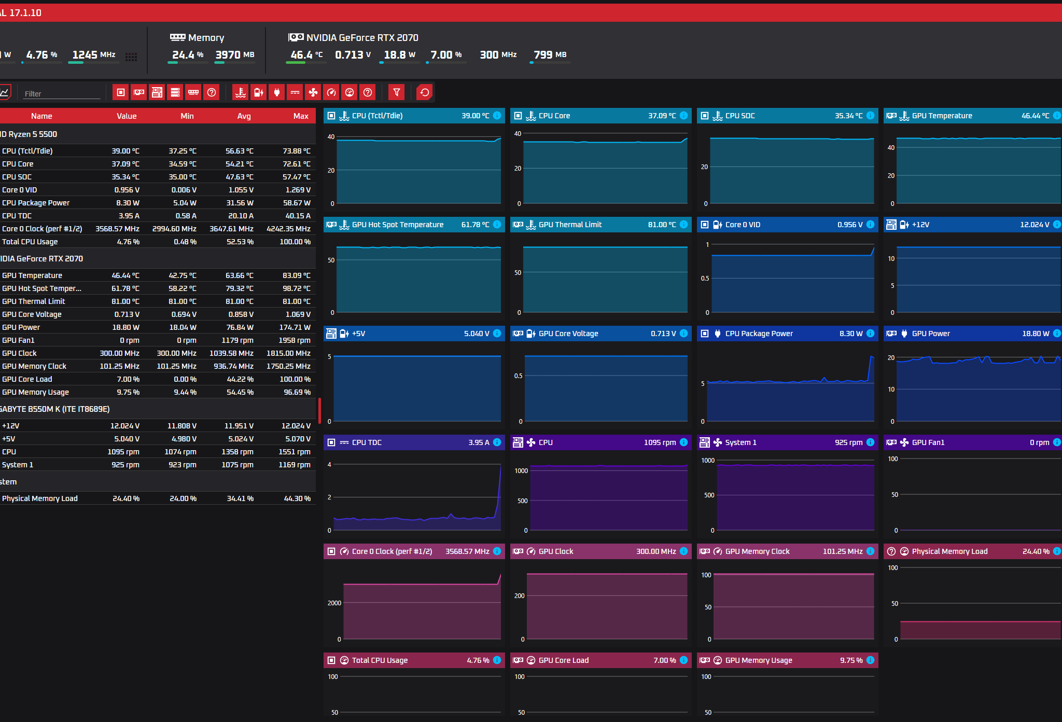Open info for Total CPU Usage graph
Screen dimensions: 1062x722
pos(497,660)
